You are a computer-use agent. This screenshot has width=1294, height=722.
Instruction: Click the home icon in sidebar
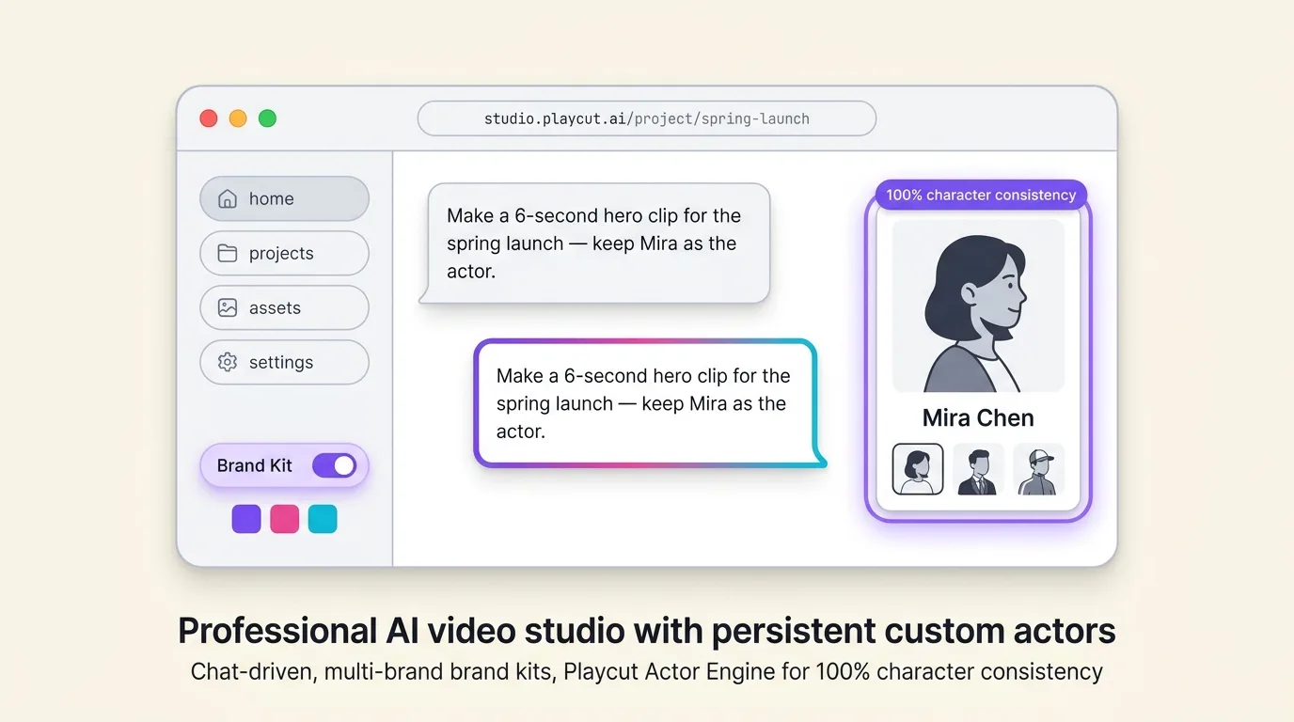coord(227,198)
